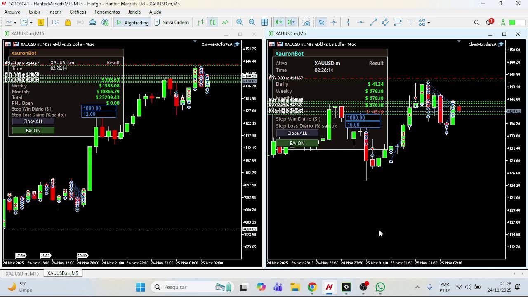The image size is (528, 297).
Task: Open the Janela menu
Action: [x=134, y=12]
